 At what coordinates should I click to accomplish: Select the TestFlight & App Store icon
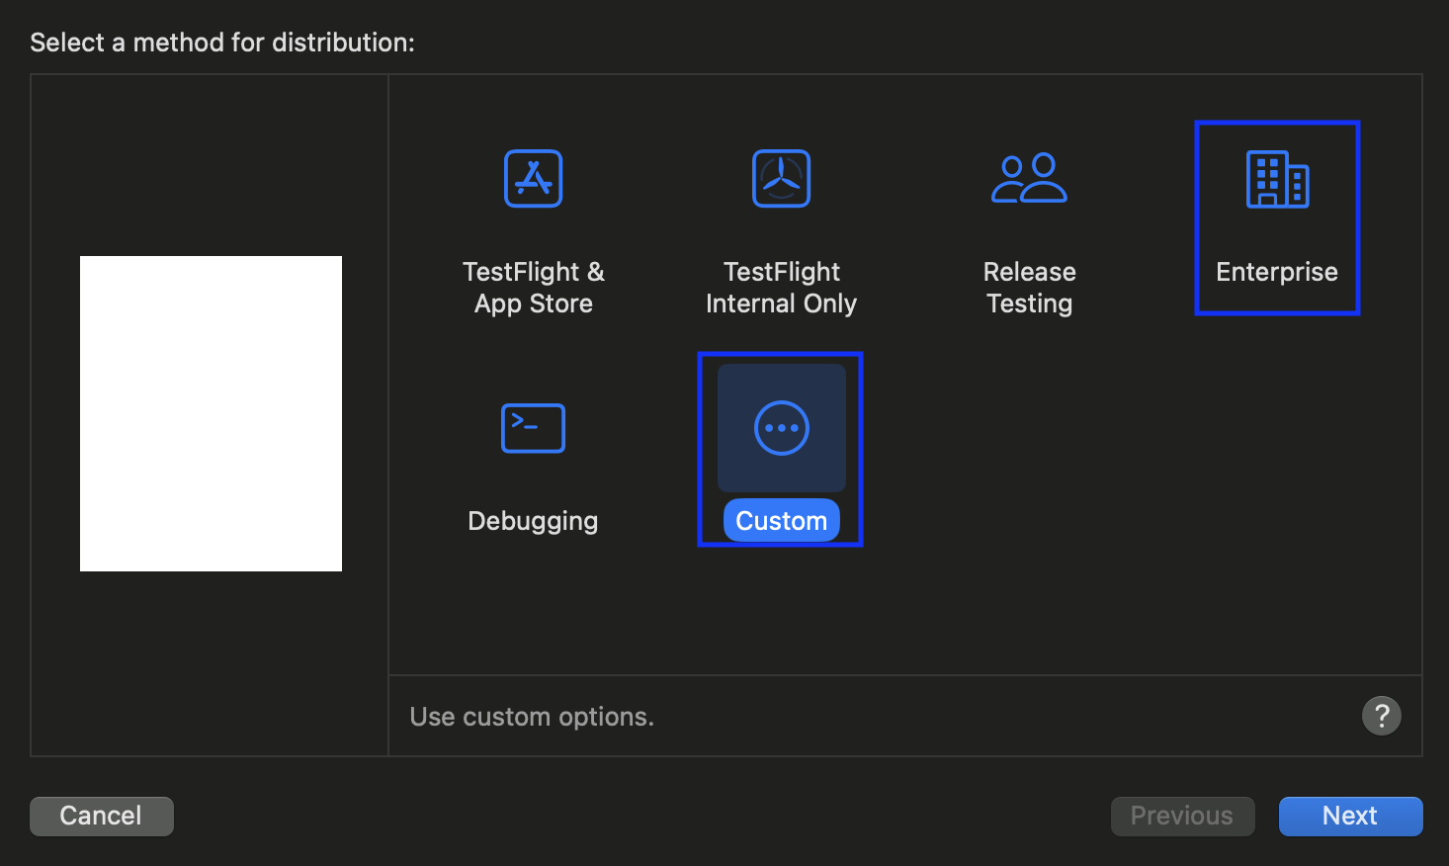533,179
